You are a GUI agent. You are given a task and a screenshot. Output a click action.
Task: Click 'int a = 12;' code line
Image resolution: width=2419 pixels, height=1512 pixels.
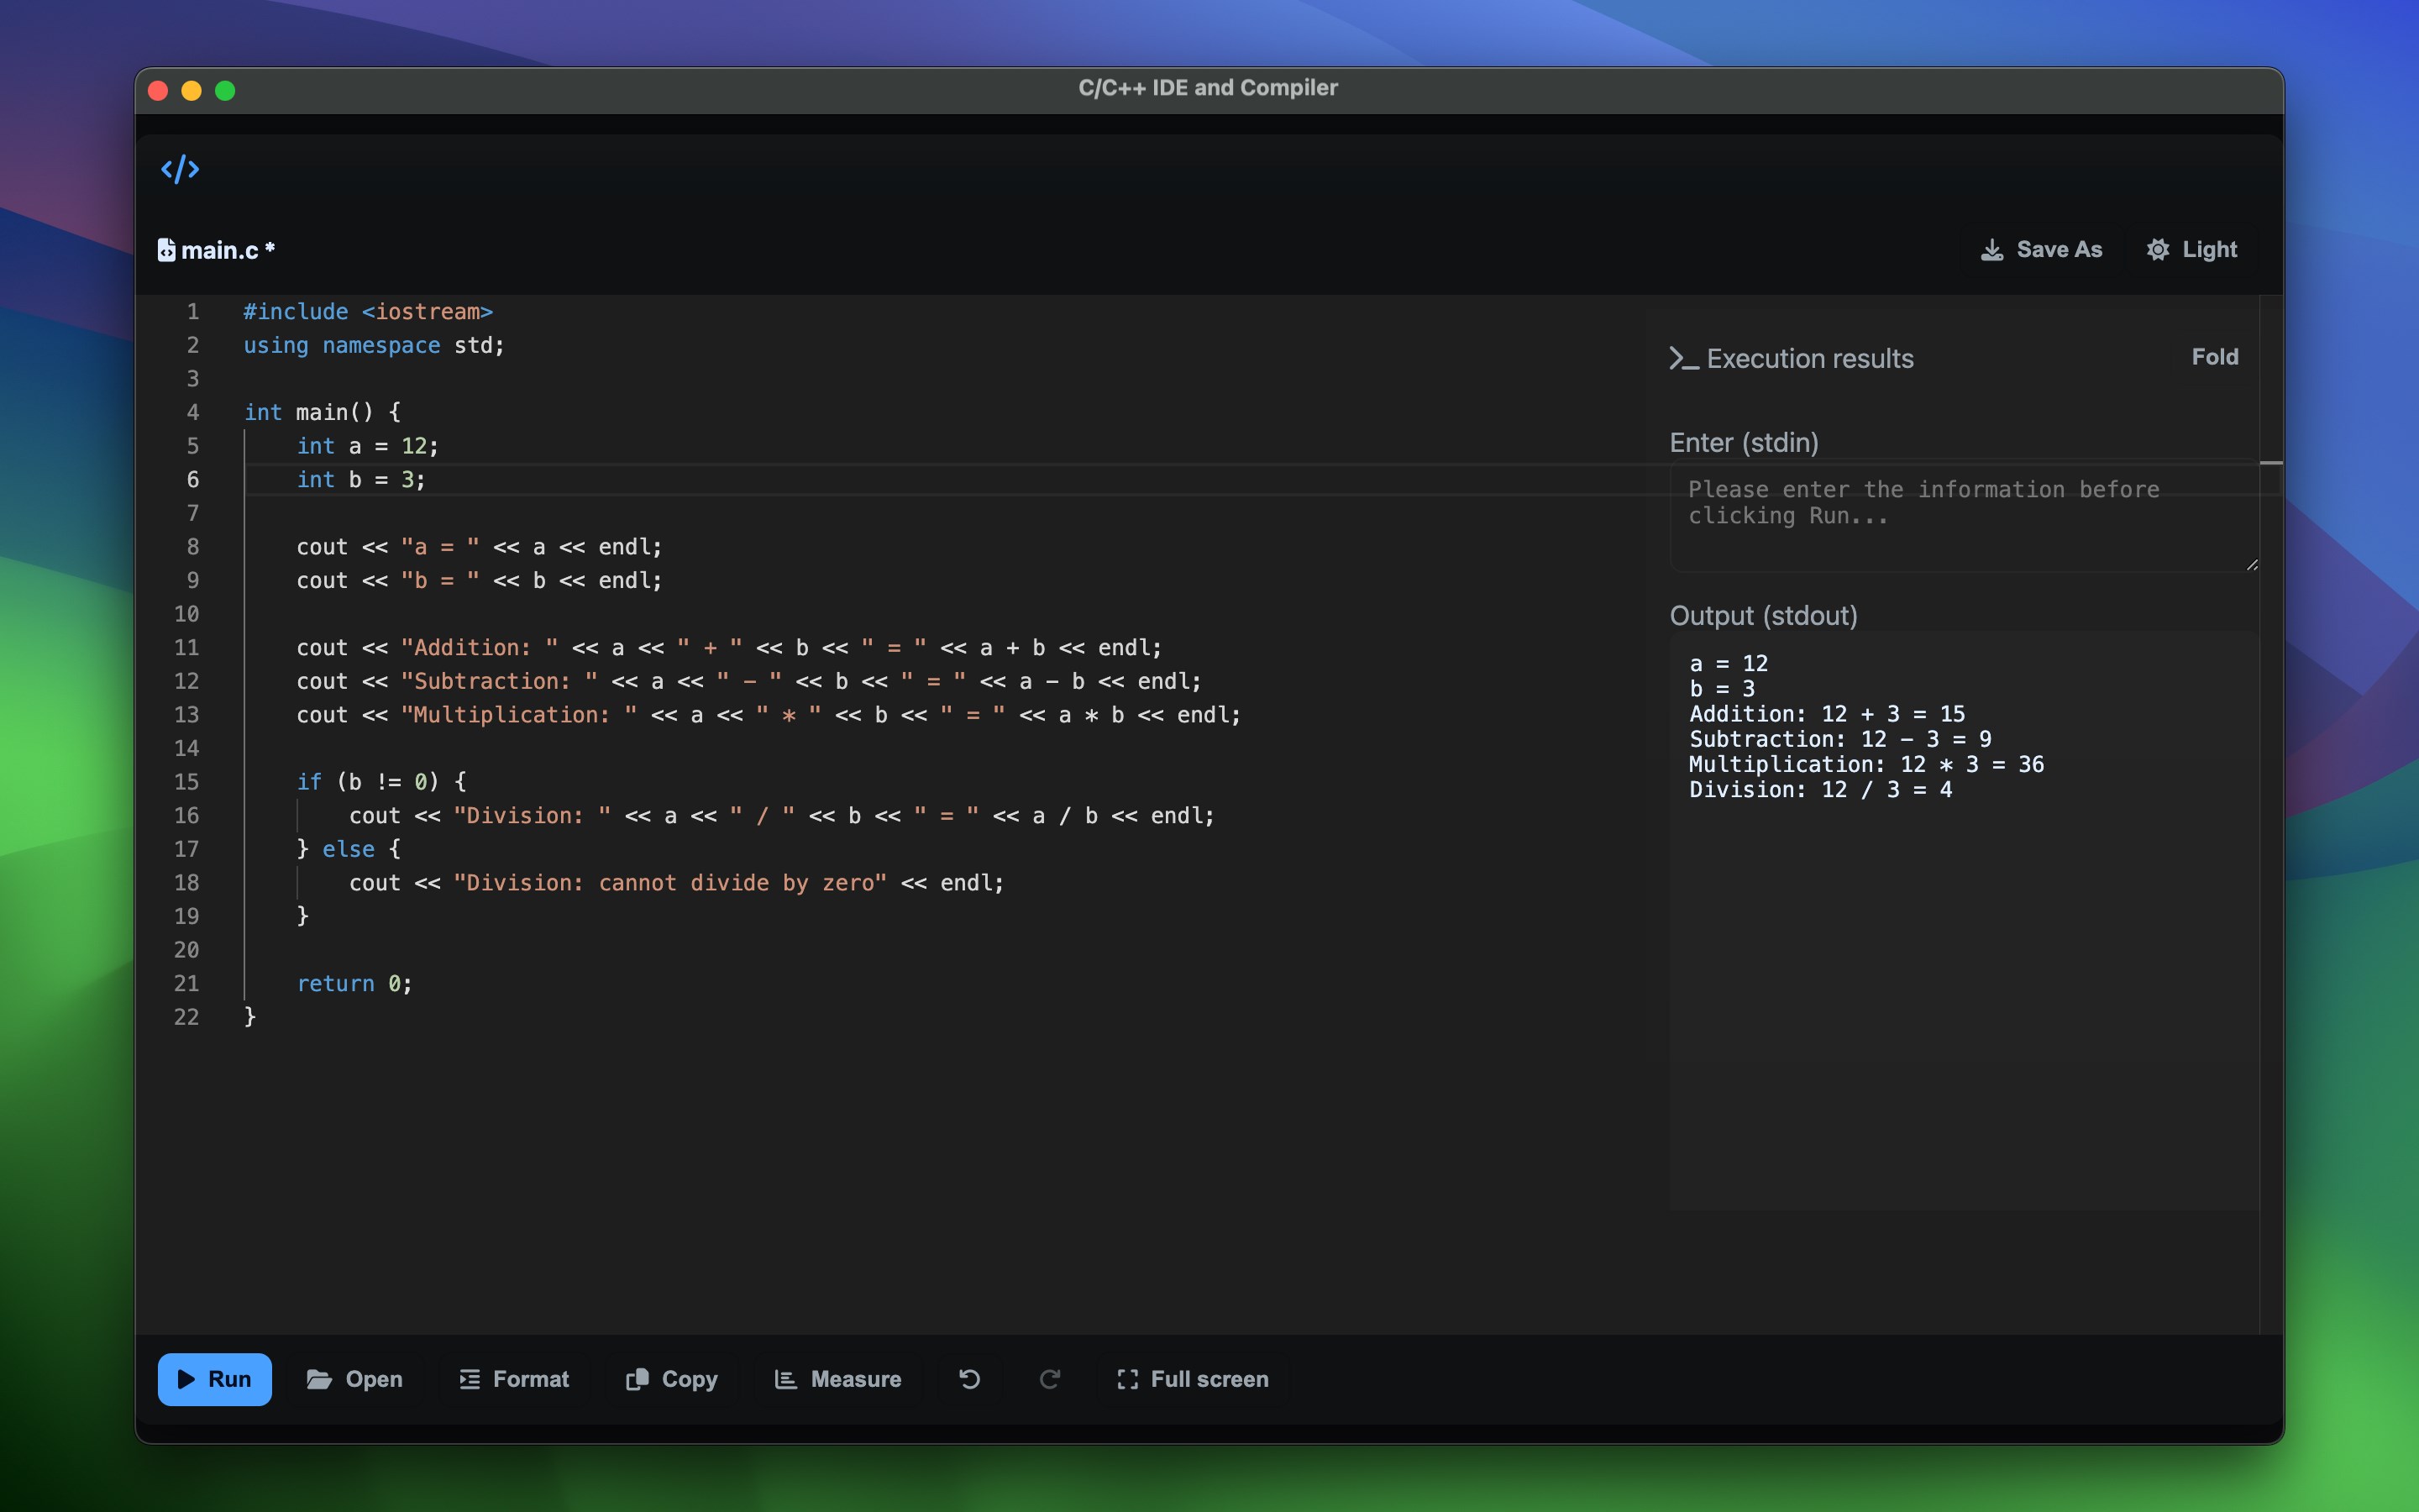click(x=368, y=446)
